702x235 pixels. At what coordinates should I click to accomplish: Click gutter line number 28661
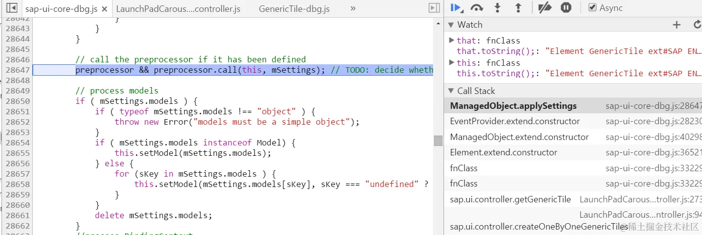pos(18,215)
